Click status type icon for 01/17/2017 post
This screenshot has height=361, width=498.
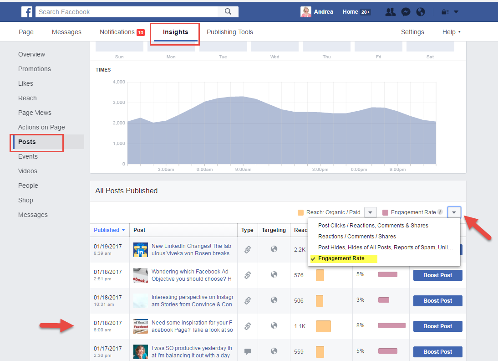248,351
